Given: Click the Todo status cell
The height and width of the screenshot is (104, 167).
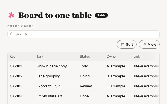Looking at the screenshot, I should point(84,66).
